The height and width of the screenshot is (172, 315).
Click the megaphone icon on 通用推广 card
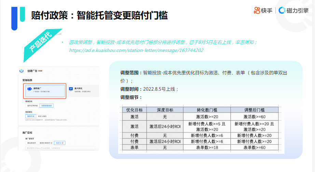tap(29, 89)
